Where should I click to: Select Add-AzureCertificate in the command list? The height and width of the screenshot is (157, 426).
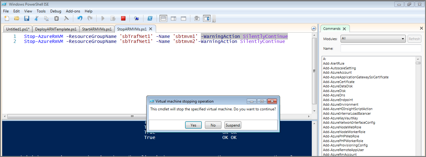tap(338, 82)
